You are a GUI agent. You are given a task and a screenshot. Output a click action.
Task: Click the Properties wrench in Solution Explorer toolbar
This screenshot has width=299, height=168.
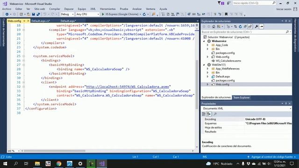[256, 27]
